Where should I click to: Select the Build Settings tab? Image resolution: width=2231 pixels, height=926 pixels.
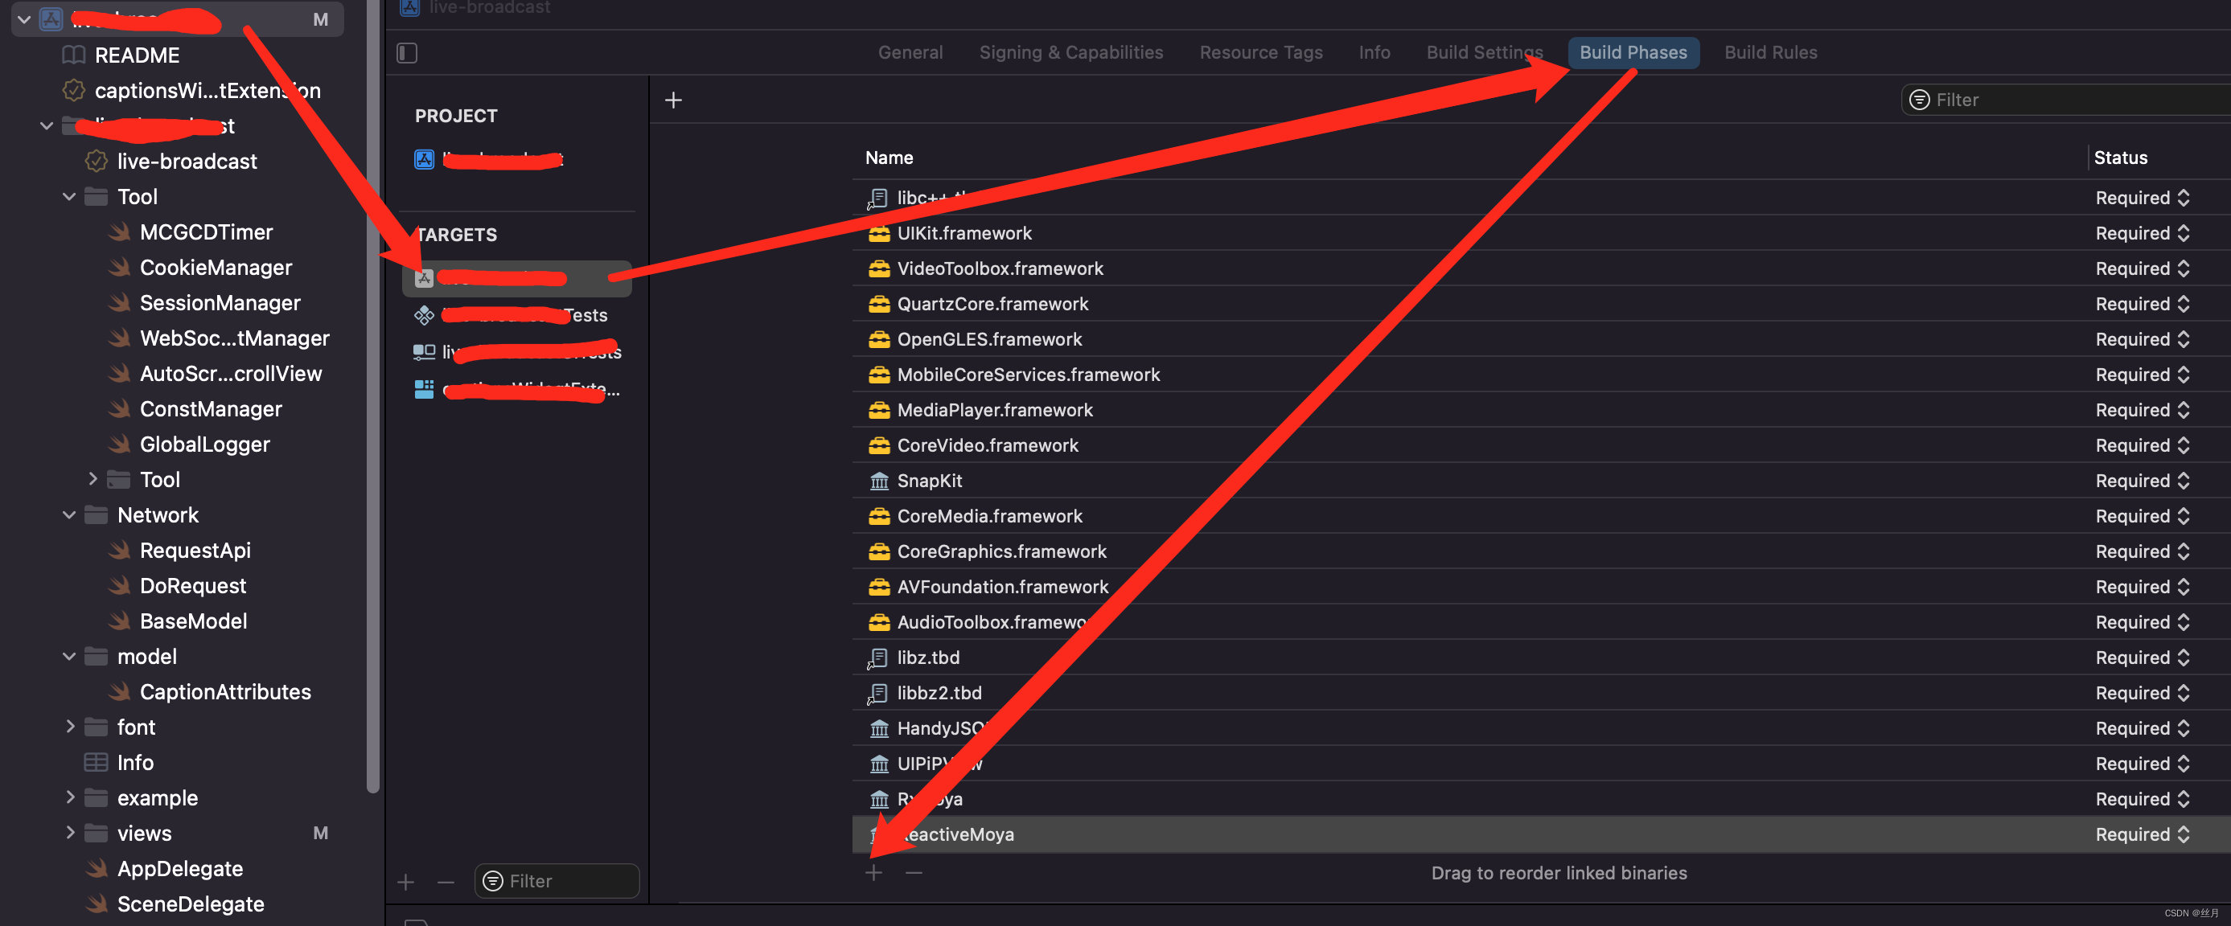coord(1484,51)
